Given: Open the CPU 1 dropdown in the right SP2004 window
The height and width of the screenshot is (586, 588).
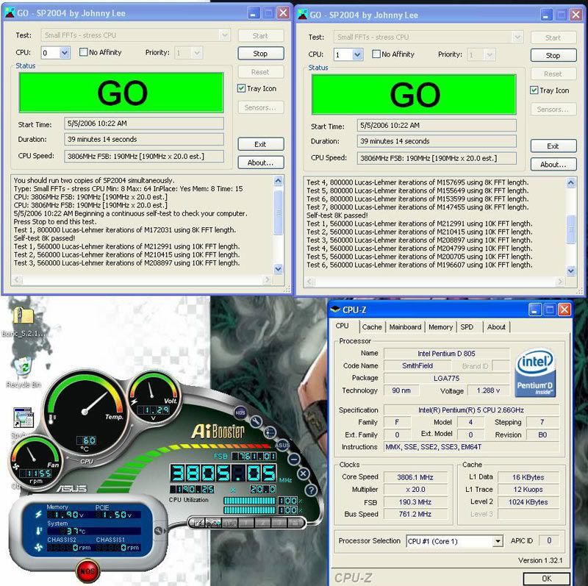Looking at the screenshot, I should click(357, 54).
